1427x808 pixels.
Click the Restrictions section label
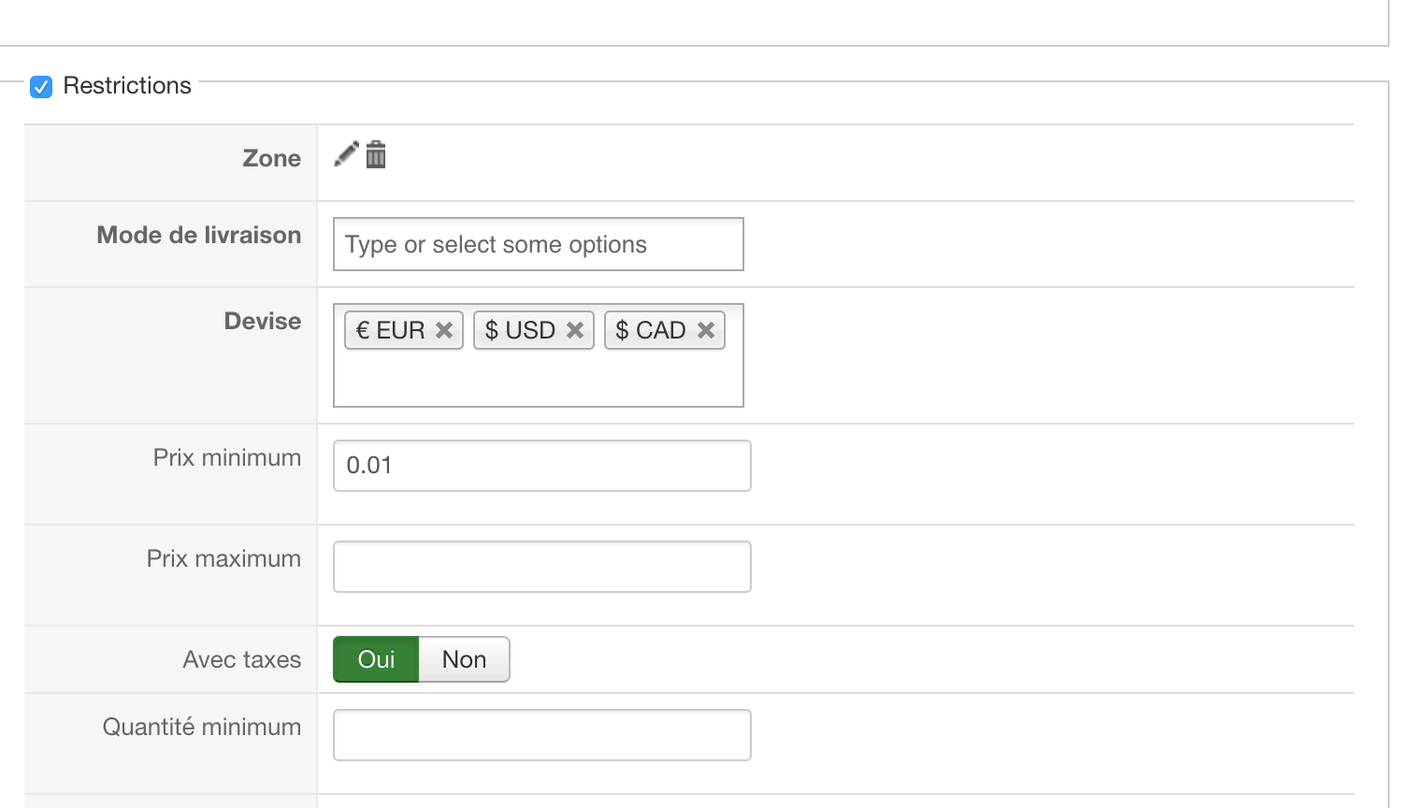(x=127, y=86)
